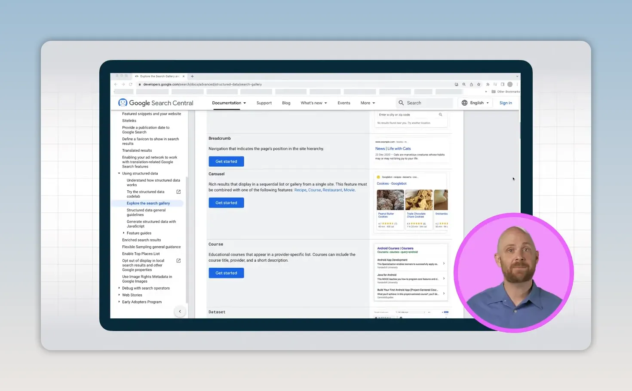Expand the 'Early Adopters Program' section
This screenshot has height=391, width=632.
[119, 302]
